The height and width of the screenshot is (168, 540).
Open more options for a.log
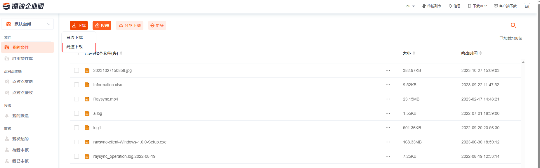coord(388,113)
